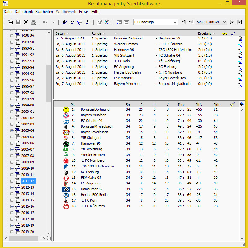The image size is (248, 248).
Task: Click the 'all' checkmark icon
Action: tap(64, 22)
